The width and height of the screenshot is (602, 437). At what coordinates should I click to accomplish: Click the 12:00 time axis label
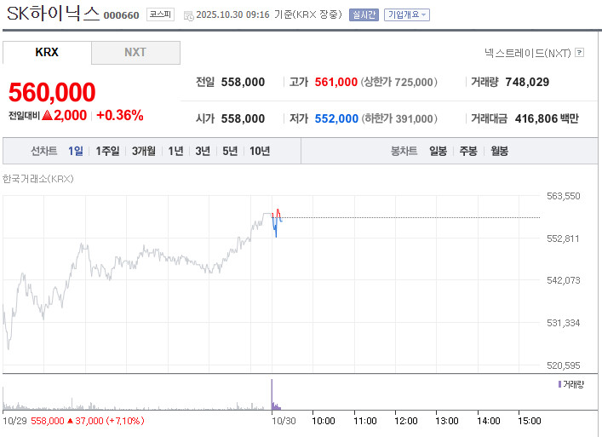click(406, 421)
